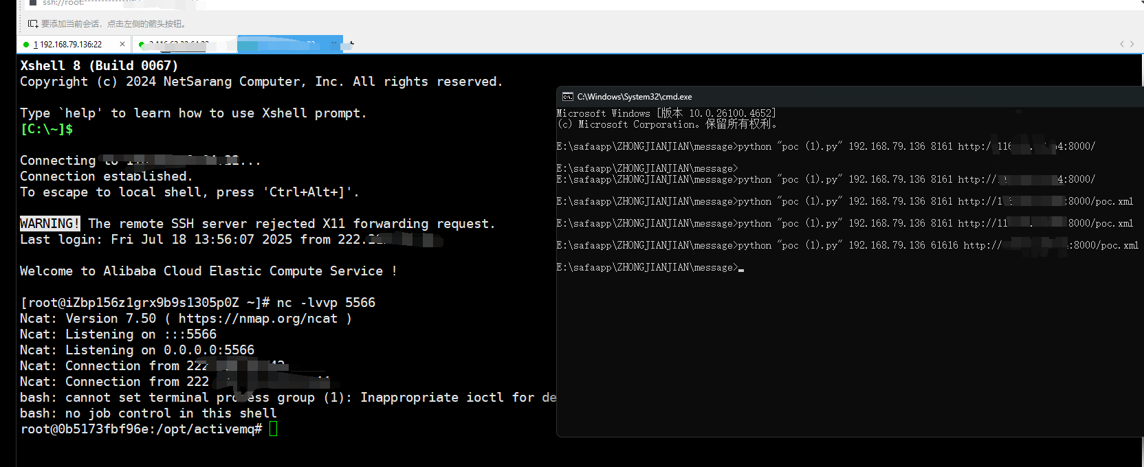The height and width of the screenshot is (467, 1144).
Task: Click the add current session arrow icon
Action: coord(32,24)
